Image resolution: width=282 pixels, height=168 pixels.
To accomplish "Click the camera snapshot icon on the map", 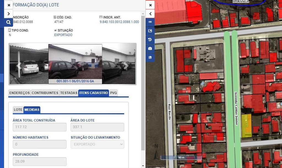I will tap(150, 48).
